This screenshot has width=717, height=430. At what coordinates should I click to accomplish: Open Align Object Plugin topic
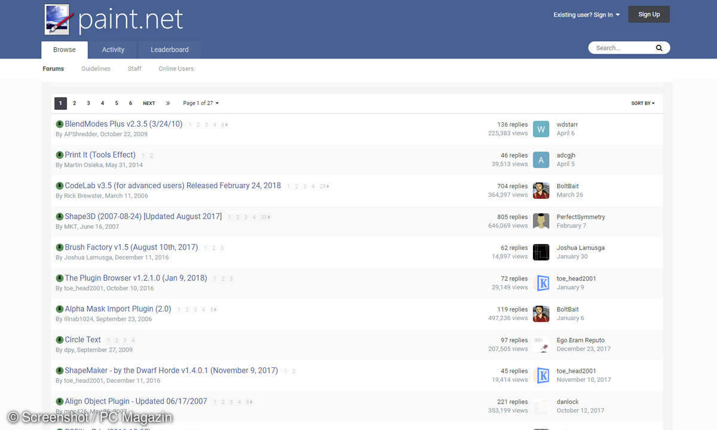tap(136, 401)
